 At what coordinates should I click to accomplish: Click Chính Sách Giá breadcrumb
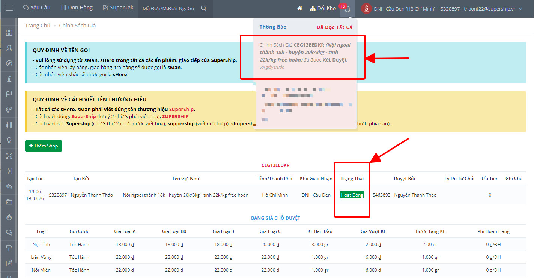pos(77,26)
